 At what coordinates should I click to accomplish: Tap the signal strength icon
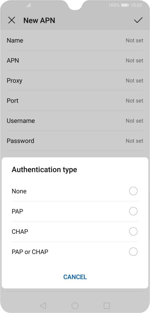(x=28, y=5)
